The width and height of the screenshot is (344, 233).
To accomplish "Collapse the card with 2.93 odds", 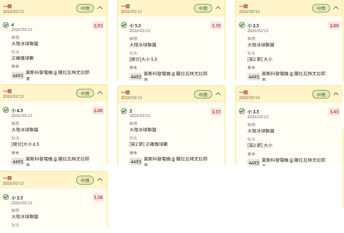I will point(100,8).
